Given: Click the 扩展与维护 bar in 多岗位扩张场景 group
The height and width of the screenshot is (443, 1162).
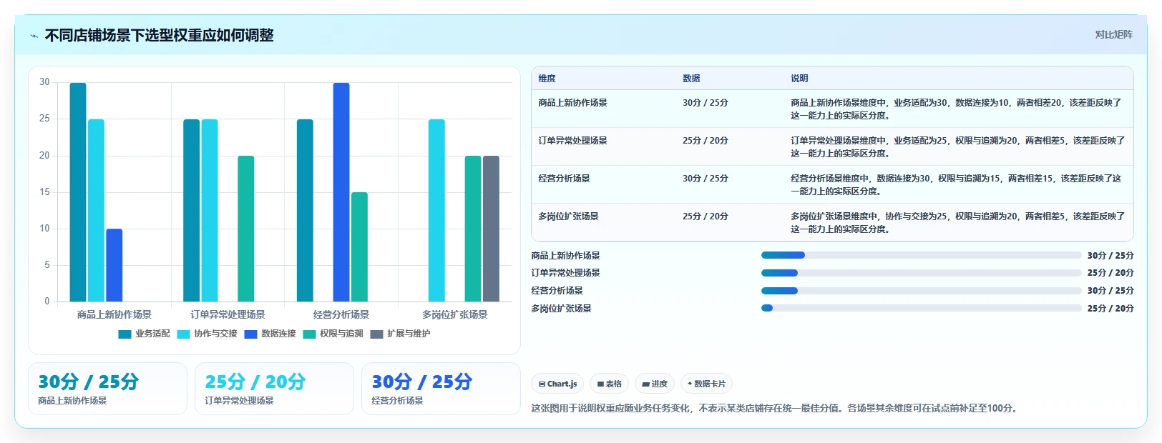Looking at the screenshot, I should (x=491, y=229).
